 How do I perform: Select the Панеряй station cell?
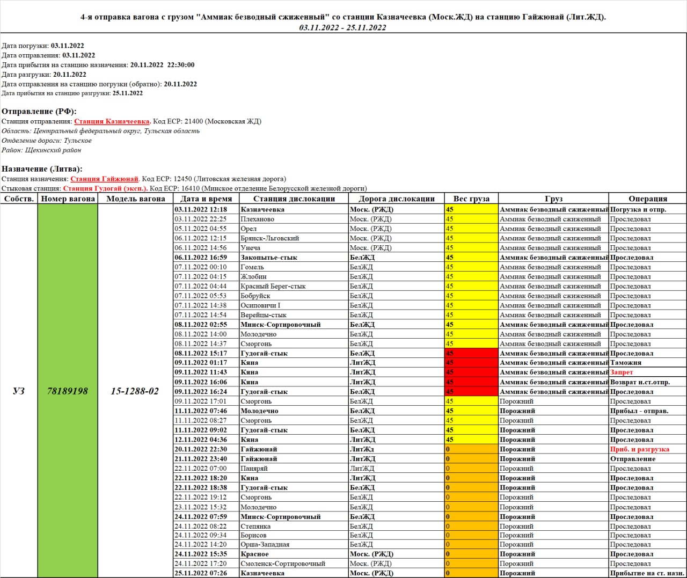tap(254, 469)
